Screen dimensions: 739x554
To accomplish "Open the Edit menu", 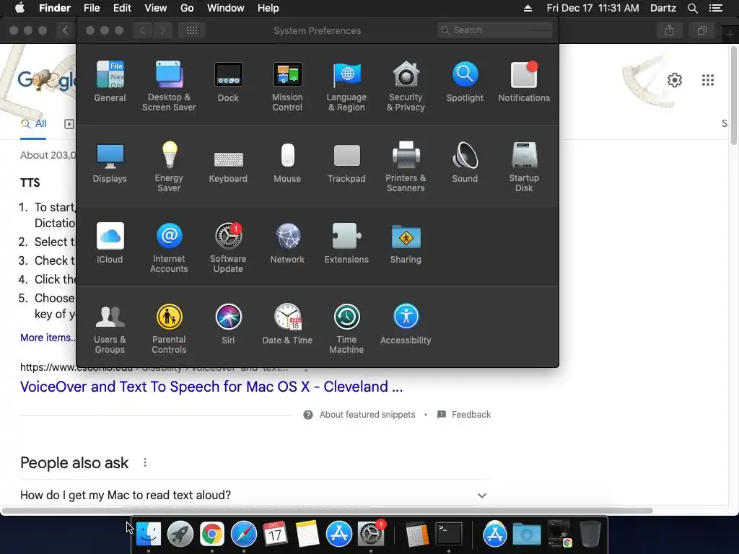I will [x=122, y=8].
